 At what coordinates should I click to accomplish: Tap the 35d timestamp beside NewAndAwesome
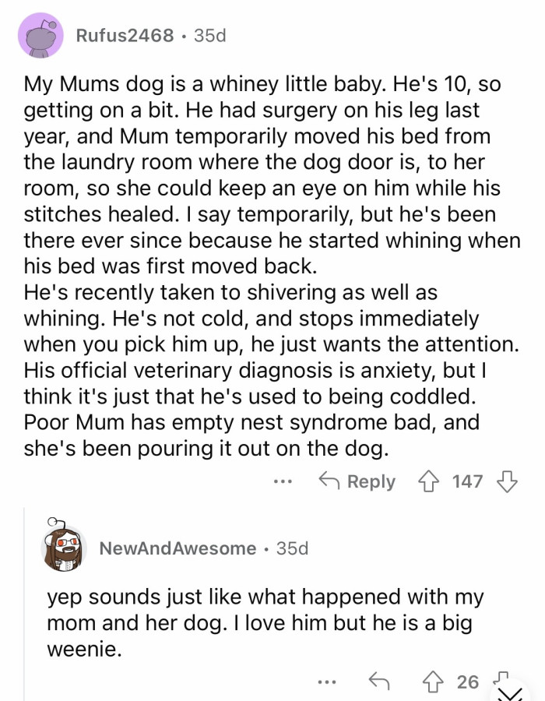(x=292, y=548)
